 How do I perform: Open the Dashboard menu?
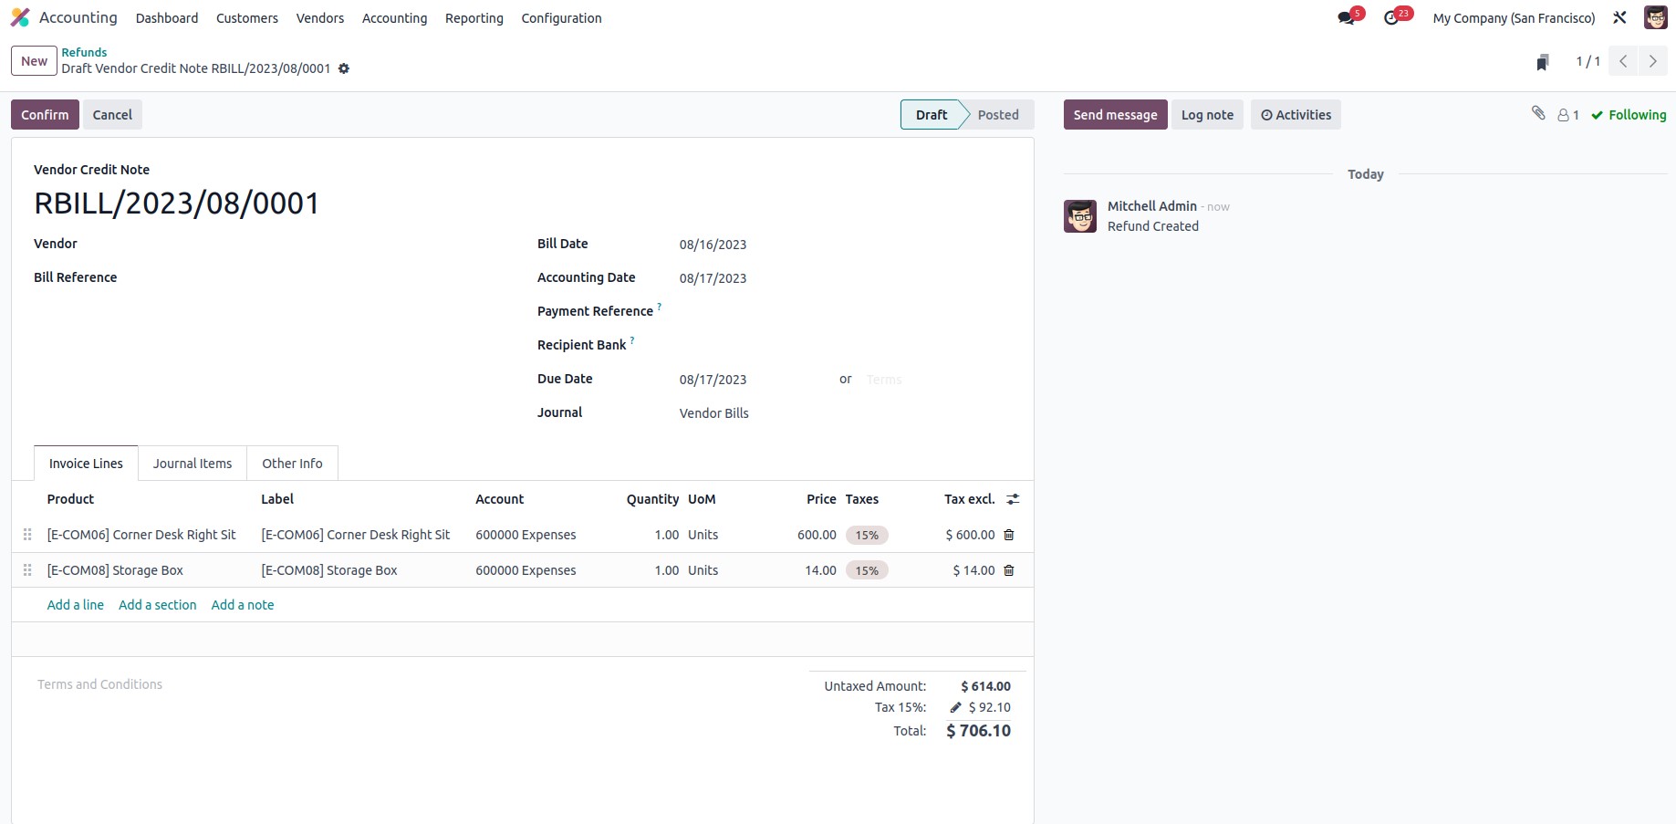coord(167,18)
